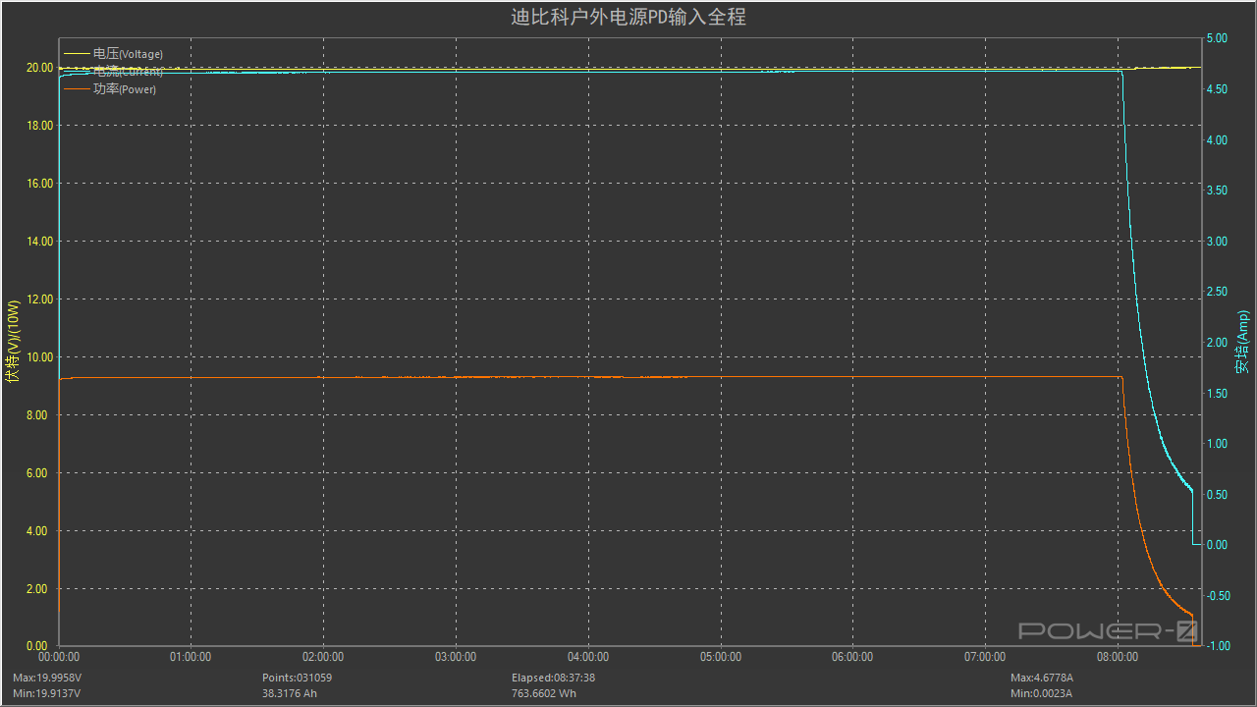
Task: Click the 安培(Amp) right axis label
Action: [1243, 343]
